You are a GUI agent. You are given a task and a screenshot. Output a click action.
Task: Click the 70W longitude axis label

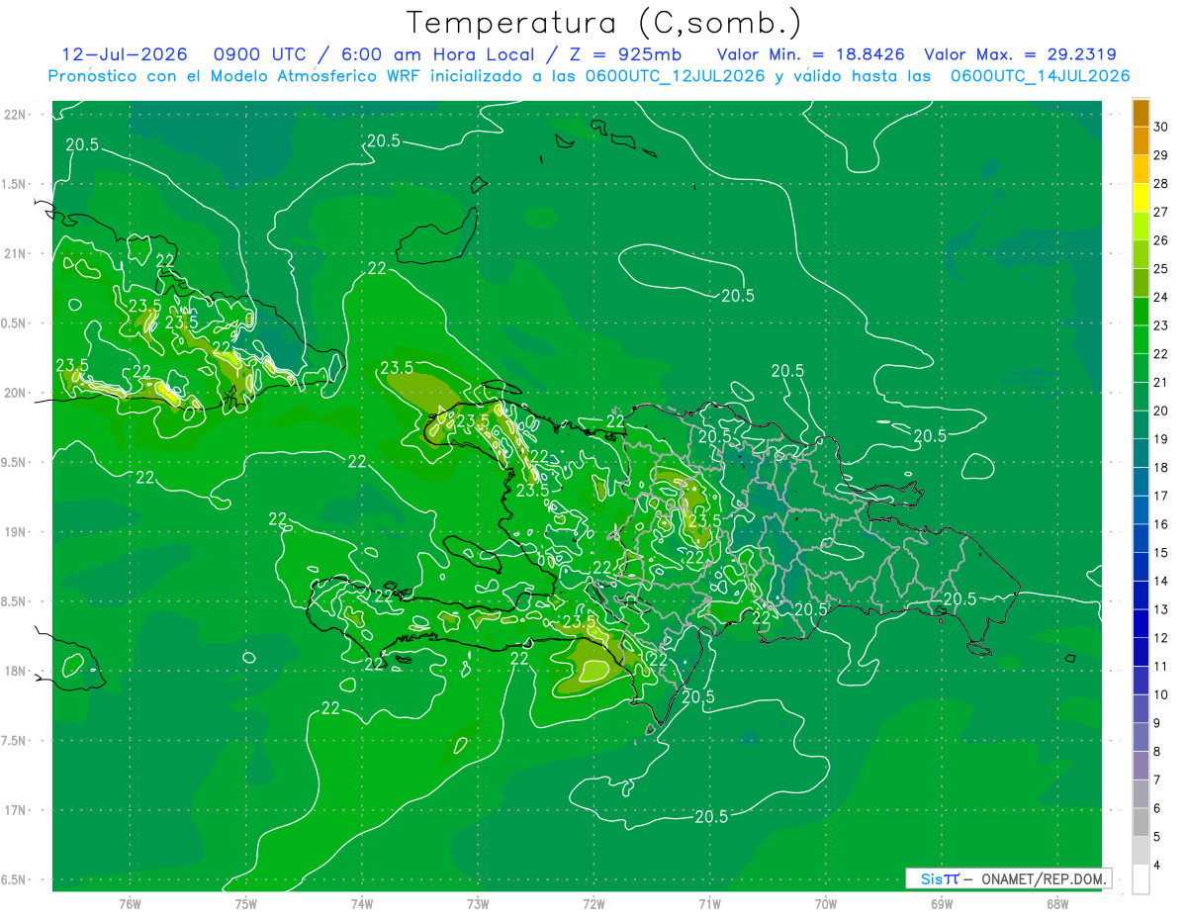[825, 904]
